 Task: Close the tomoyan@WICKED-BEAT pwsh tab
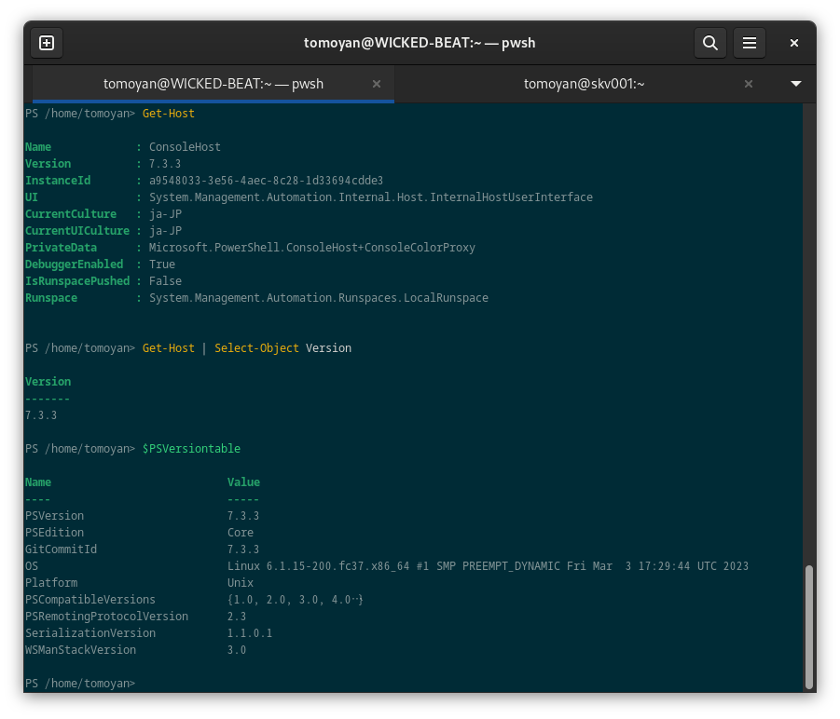[x=377, y=84]
